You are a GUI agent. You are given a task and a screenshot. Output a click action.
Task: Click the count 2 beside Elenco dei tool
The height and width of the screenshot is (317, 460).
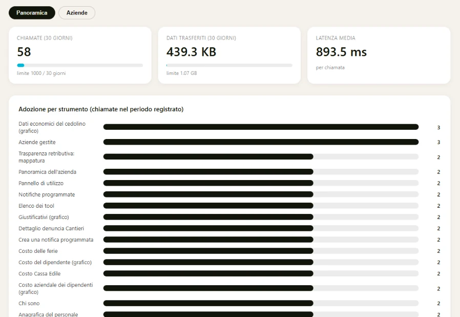pyautogui.click(x=438, y=206)
